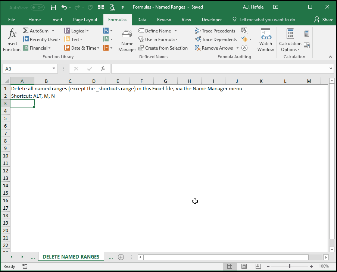Open the Watch Window
Image resolution: width=337 pixels, height=272 pixels.
tap(266, 40)
